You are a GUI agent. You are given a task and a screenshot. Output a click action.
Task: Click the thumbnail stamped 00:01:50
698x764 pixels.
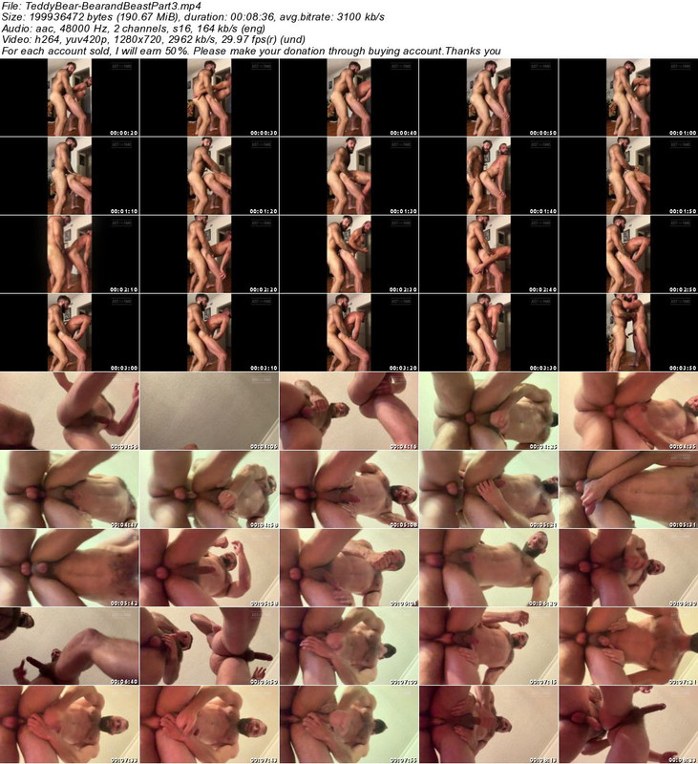(x=627, y=175)
